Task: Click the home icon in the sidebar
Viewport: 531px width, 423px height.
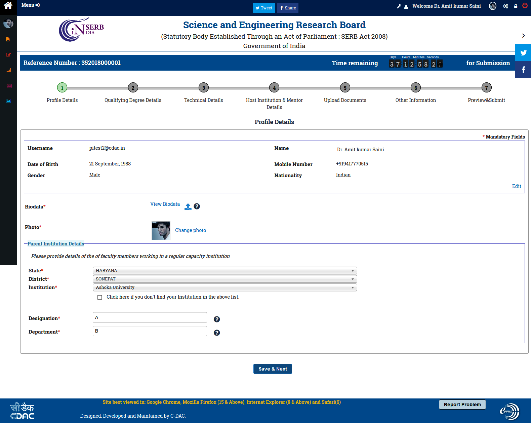Action: point(8,5)
